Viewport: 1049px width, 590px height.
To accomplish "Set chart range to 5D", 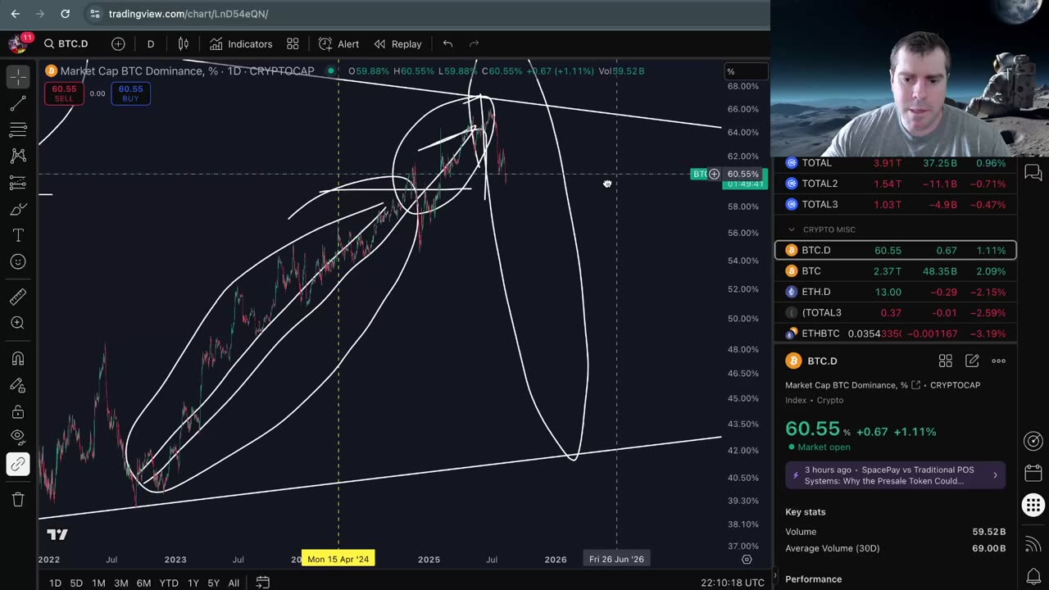I will (76, 583).
